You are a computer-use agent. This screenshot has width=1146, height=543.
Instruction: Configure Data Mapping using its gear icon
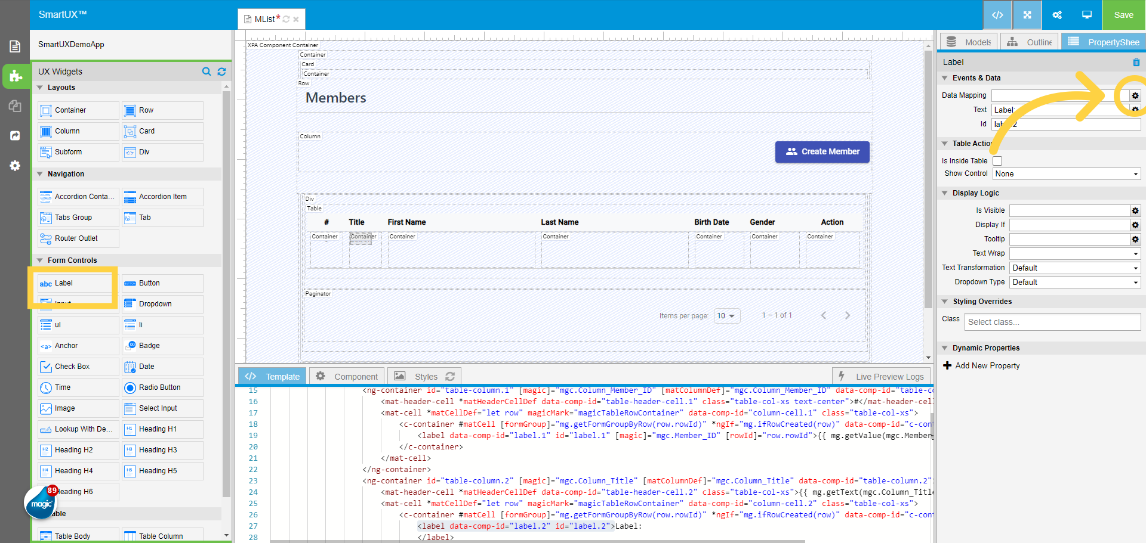click(x=1135, y=95)
